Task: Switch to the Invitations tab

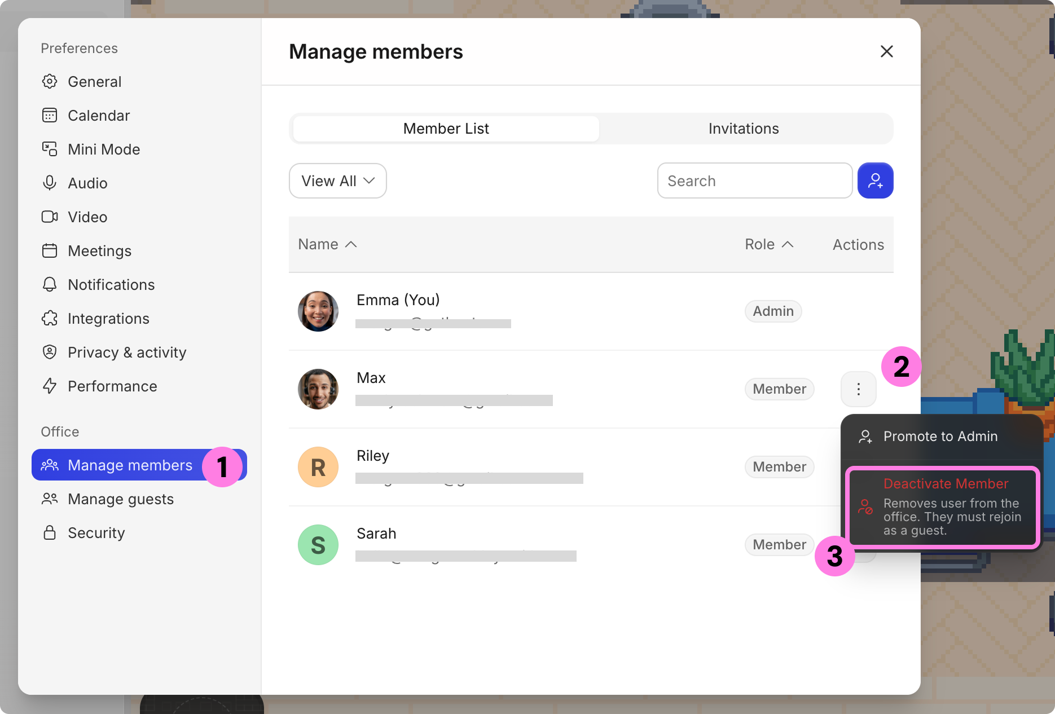Action: (x=743, y=129)
